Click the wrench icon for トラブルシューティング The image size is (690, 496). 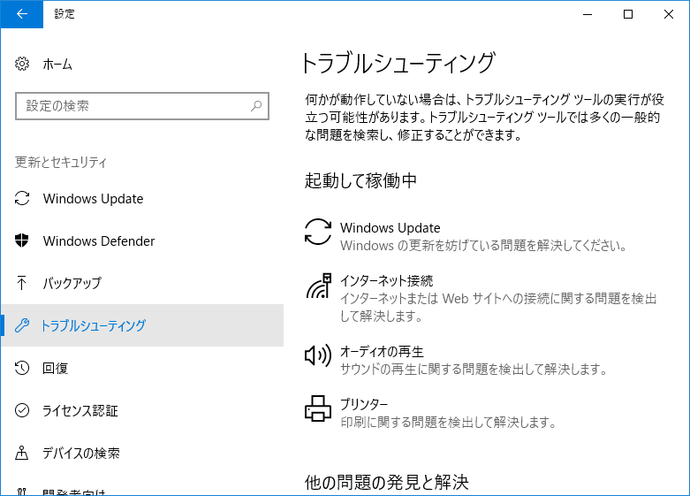pyautogui.click(x=22, y=325)
